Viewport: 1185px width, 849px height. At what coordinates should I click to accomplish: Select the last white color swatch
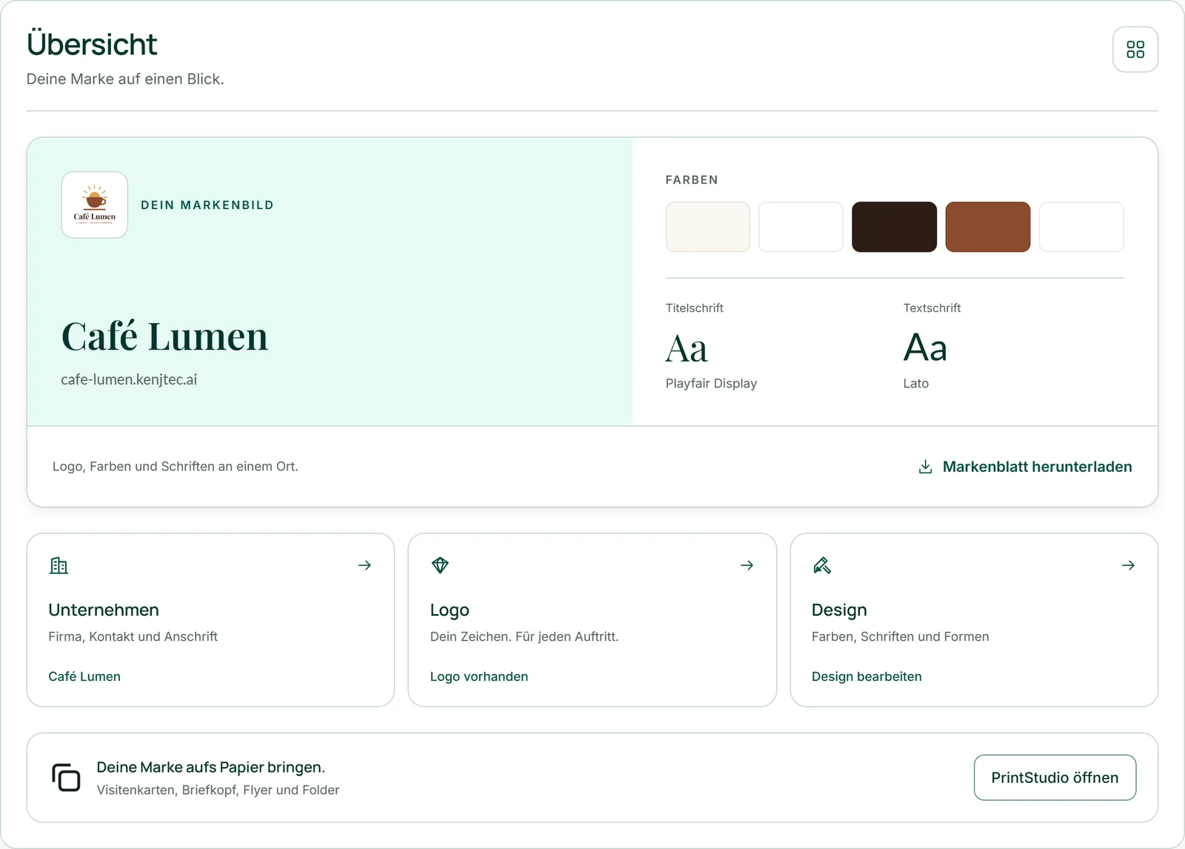(x=1081, y=227)
